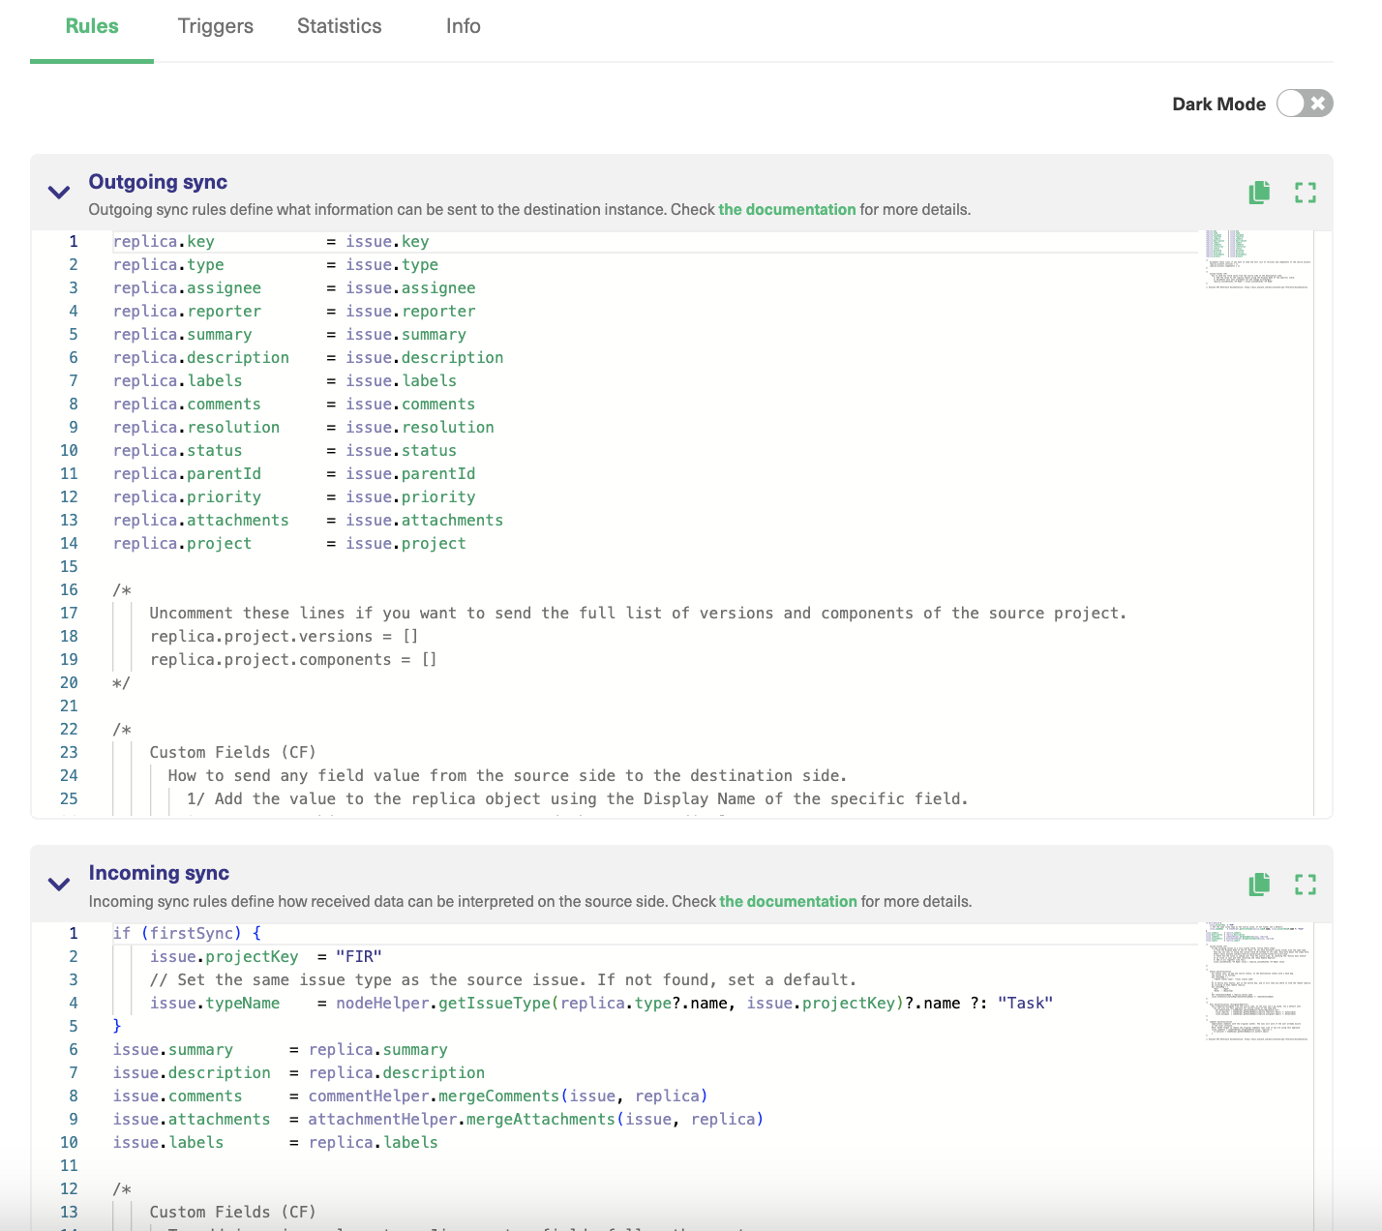This screenshot has width=1382, height=1231.
Task: Open the documentation link for incoming sync rules
Action: pos(788,901)
